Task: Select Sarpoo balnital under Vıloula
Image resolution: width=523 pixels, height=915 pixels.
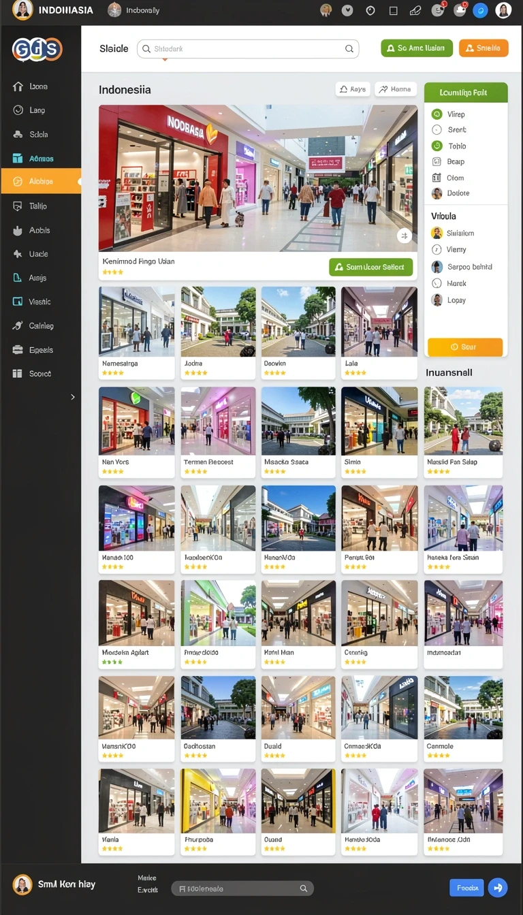Action: click(462, 267)
